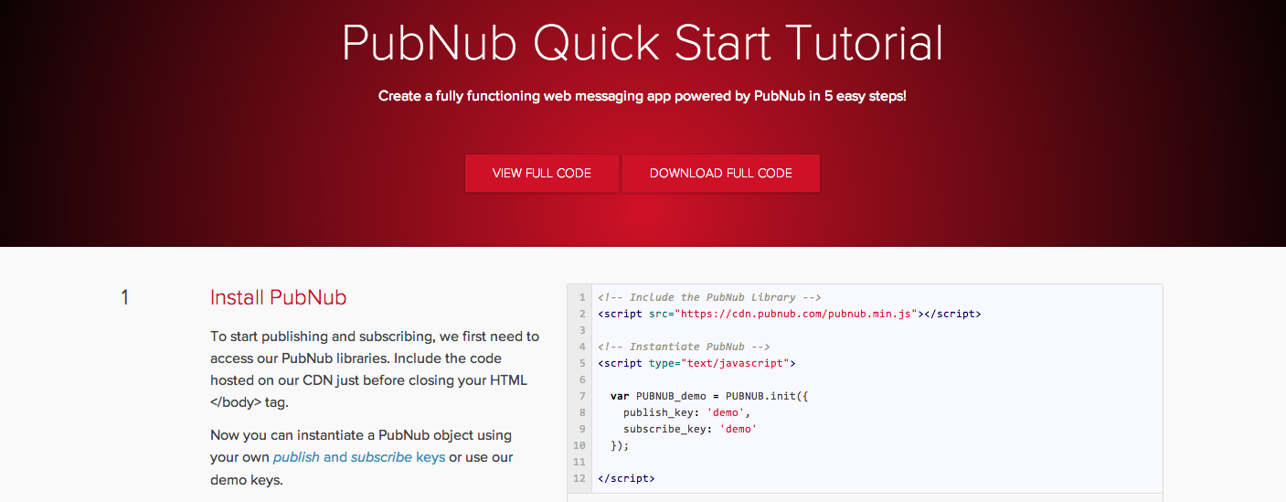Click the closing </script> tag on line 12
This screenshot has width=1286, height=502.
tap(626, 478)
